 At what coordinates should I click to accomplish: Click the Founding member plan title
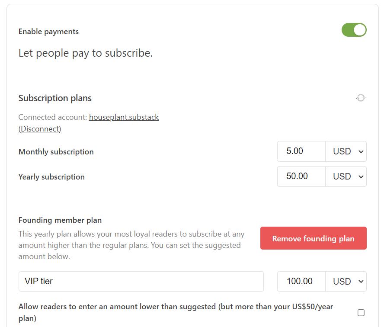tap(60, 220)
